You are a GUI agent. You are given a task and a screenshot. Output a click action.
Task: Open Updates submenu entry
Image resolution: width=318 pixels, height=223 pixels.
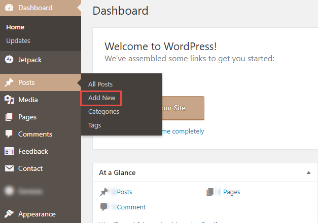[18, 40]
